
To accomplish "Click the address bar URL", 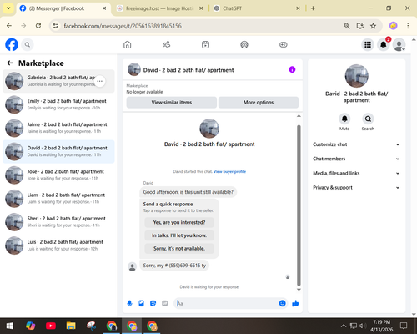I will [123, 26].
